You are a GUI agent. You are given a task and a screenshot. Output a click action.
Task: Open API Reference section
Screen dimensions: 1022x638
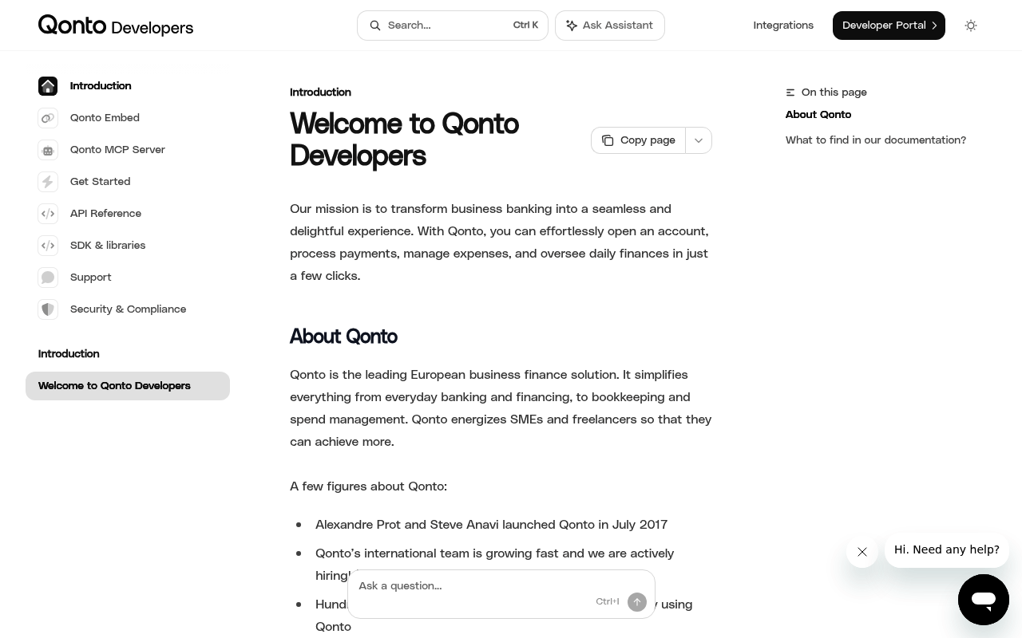click(105, 214)
